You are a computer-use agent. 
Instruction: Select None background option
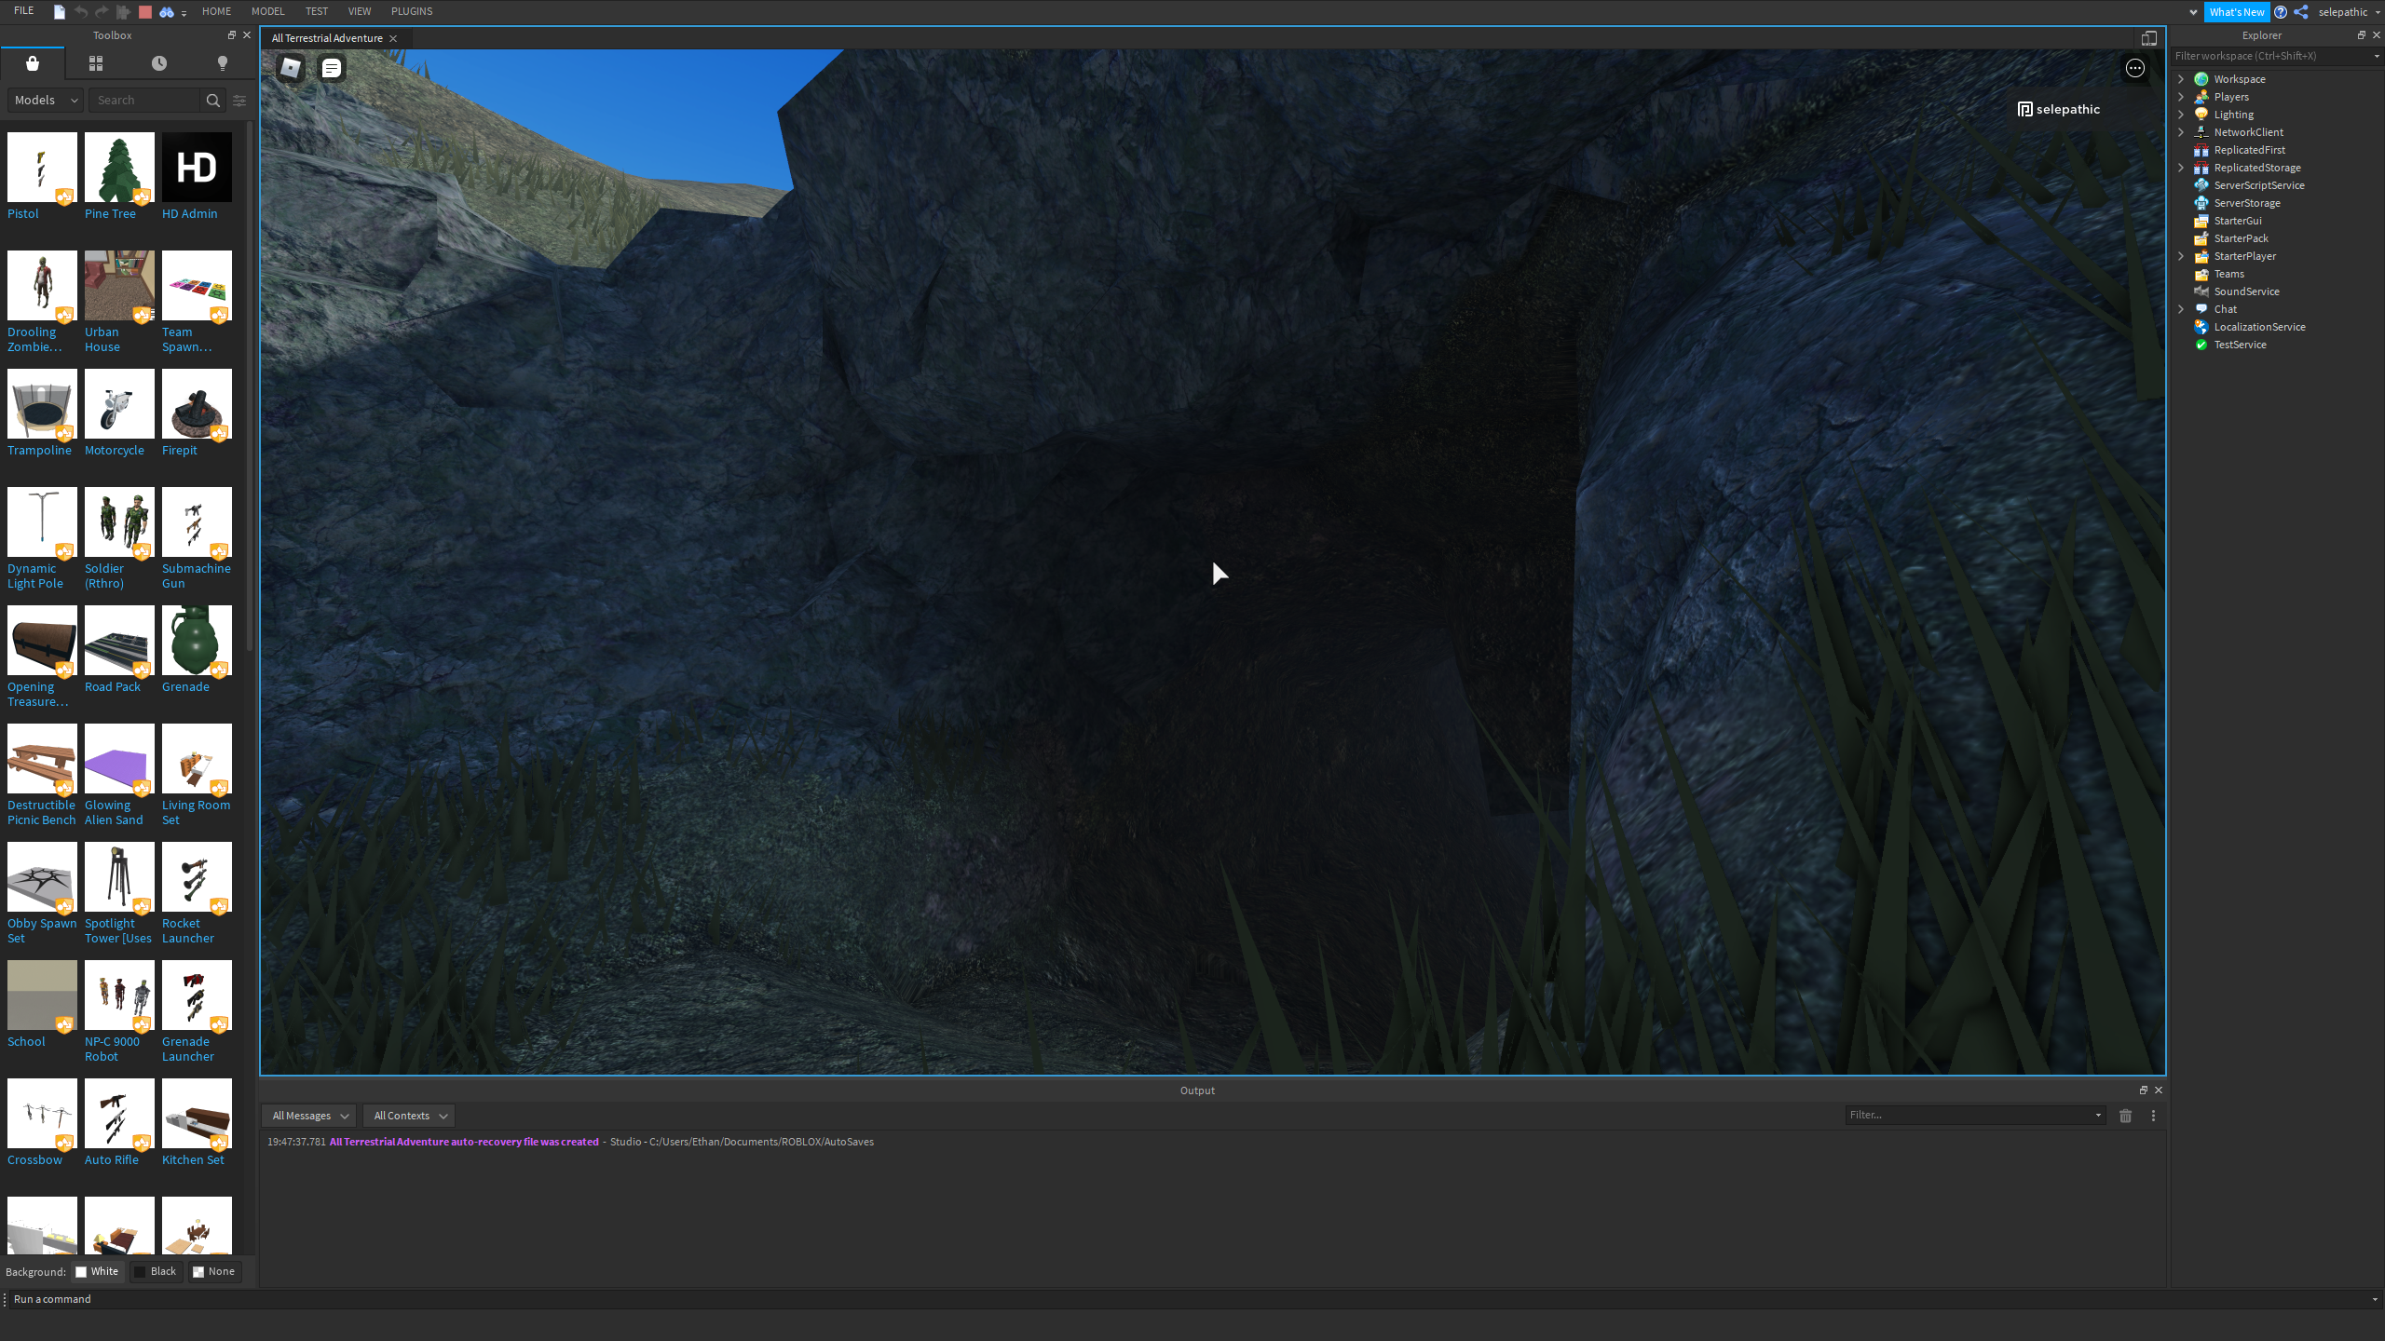click(214, 1271)
